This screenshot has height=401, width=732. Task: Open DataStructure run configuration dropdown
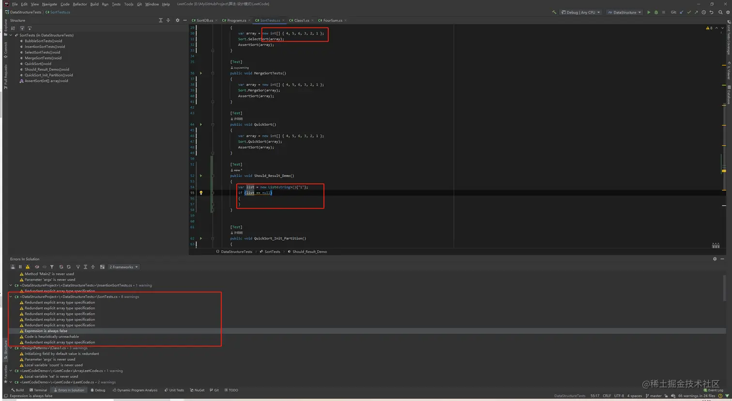click(x=625, y=13)
